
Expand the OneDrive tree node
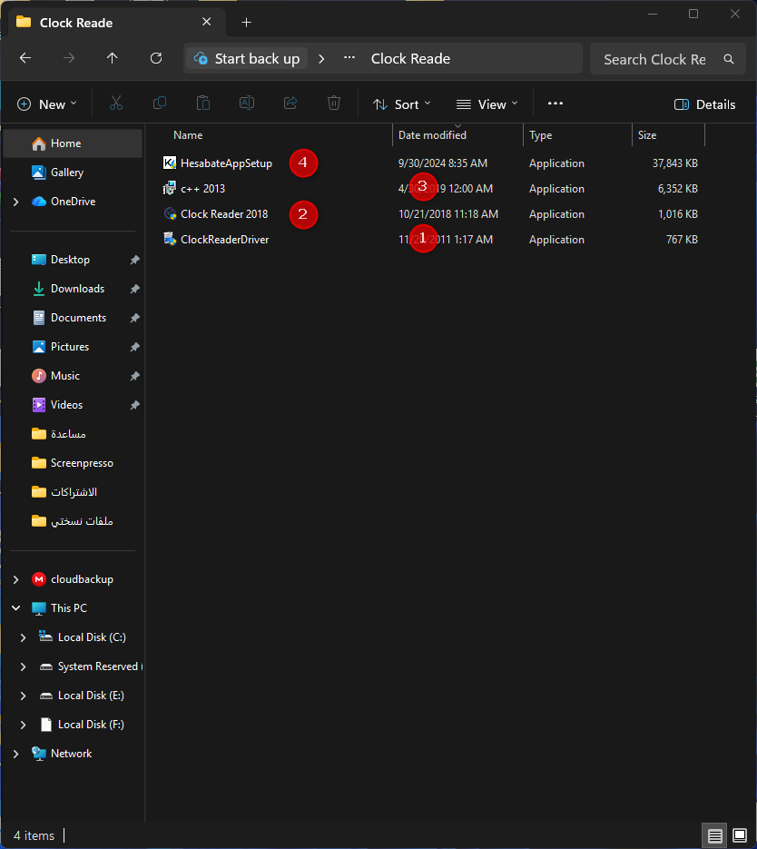pyautogui.click(x=15, y=202)
